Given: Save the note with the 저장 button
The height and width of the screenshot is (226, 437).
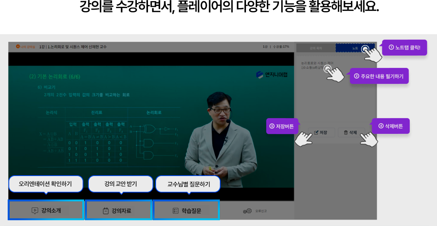Looking at the screenshot, I should tap(321, 133).
